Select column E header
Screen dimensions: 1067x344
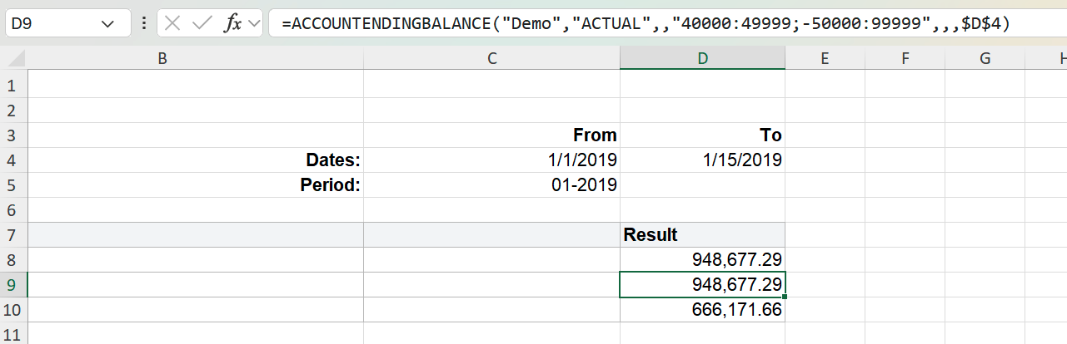(825, 58)
